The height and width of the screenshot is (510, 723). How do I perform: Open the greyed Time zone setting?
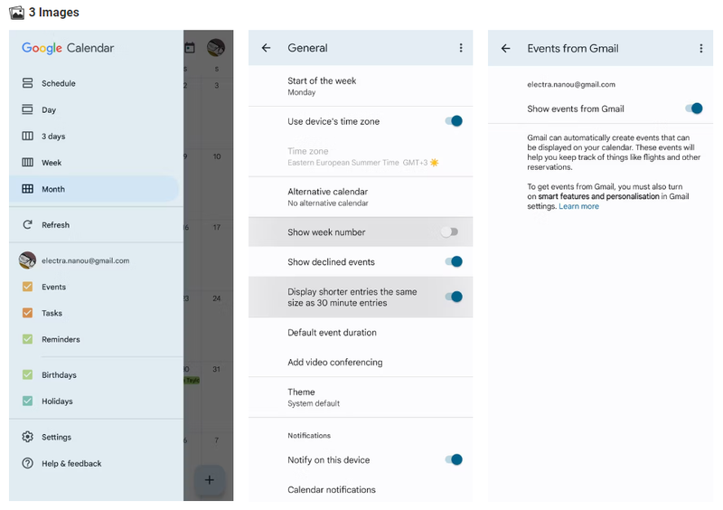(x=361, y=156)
